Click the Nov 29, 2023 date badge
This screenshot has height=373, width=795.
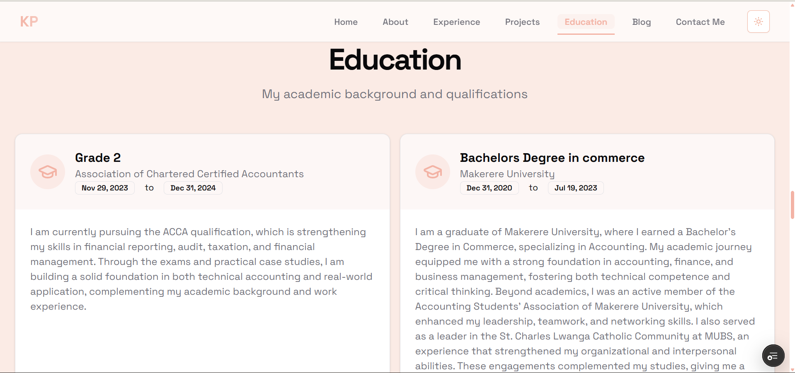(105, 188)
